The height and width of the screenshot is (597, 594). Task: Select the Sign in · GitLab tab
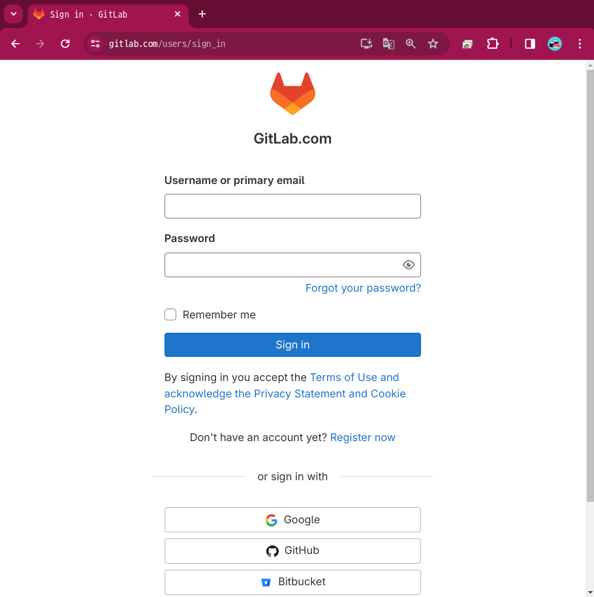click(x=108, y=14)
